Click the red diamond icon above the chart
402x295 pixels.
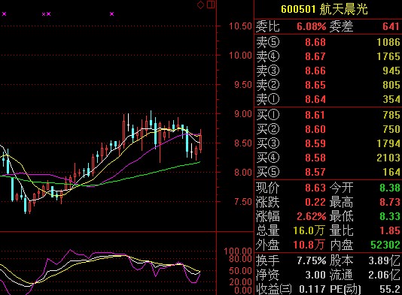tap(200, 5)
